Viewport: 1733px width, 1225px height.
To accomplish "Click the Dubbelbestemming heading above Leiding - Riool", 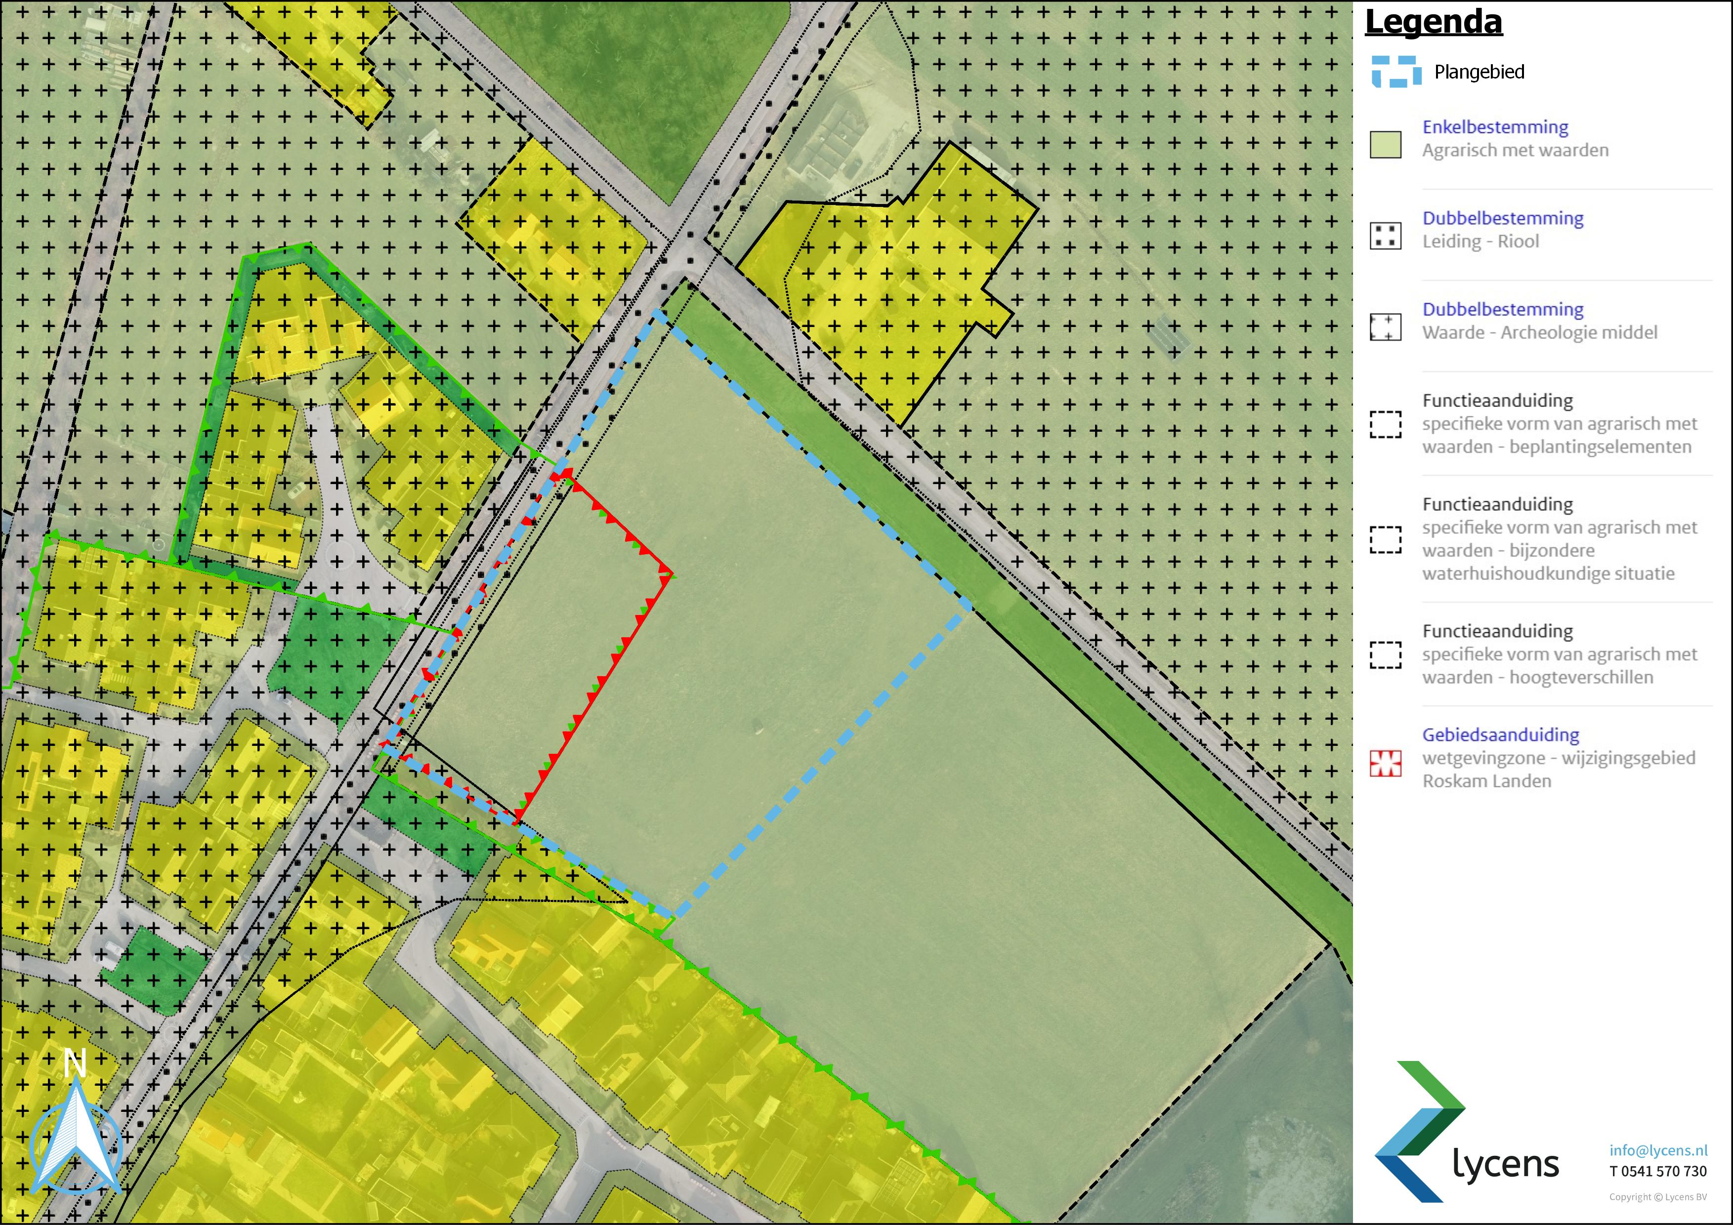I will [x=1503, y=218].
